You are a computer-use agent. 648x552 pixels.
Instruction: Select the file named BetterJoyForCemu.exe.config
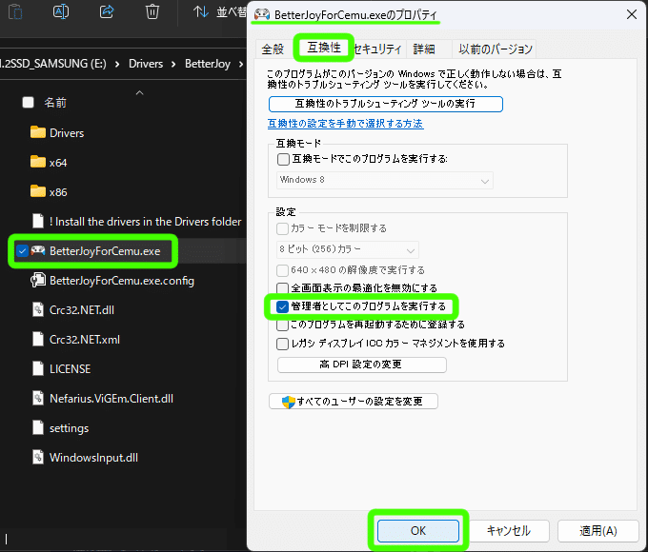pyautogui.click(x=122, y=281)
